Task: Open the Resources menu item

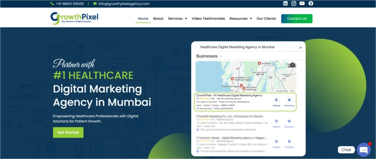Action: pos(238,18)
